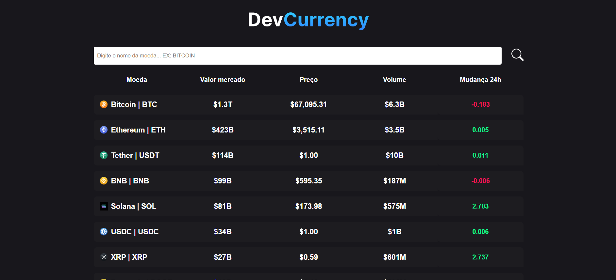Click the BNB coin logo icon
616x280 pixels.
[x=104, y=181]
